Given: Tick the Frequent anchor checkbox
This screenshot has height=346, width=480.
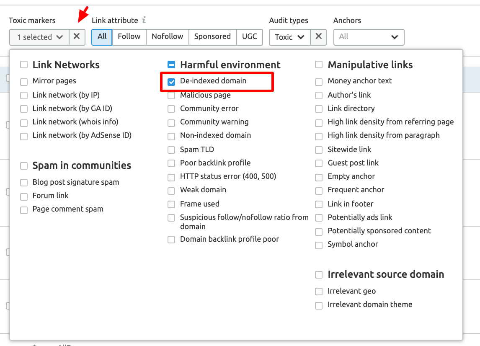Looking at the screenshot, I should coord(319,191).
